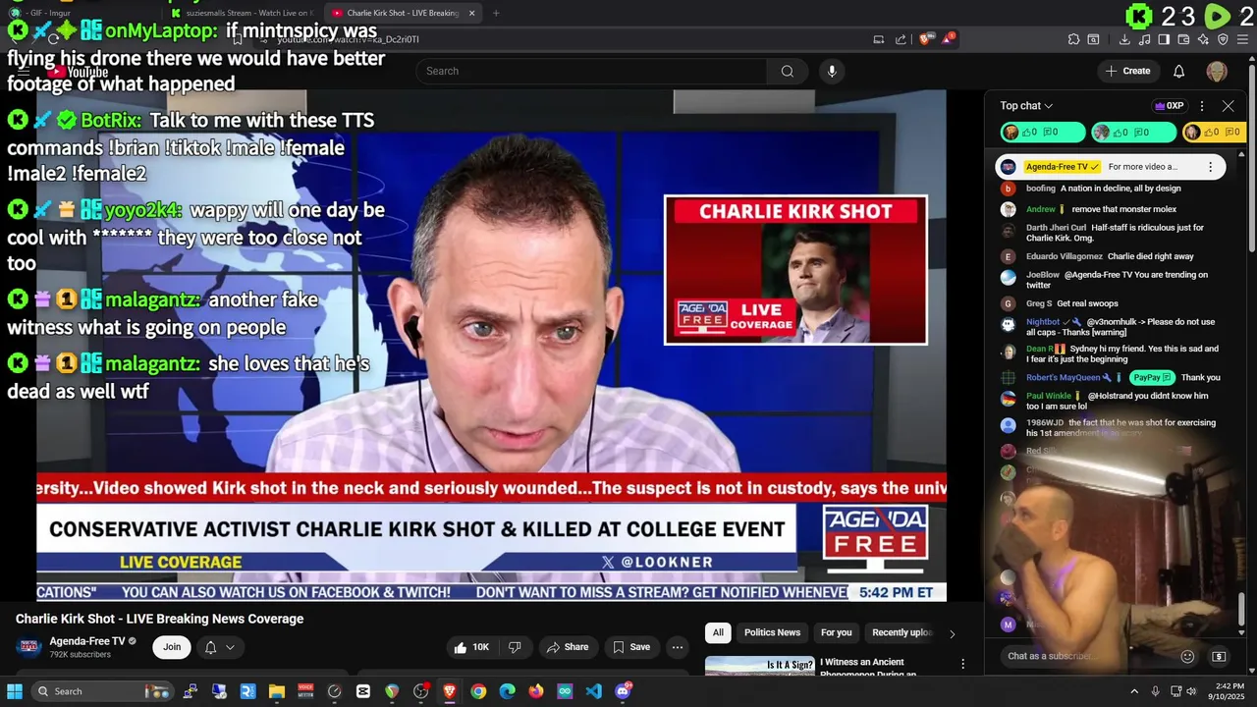This screenshot has height=707, width=1257.
Task: Open a new browser tab
Action: click(496, 13)
